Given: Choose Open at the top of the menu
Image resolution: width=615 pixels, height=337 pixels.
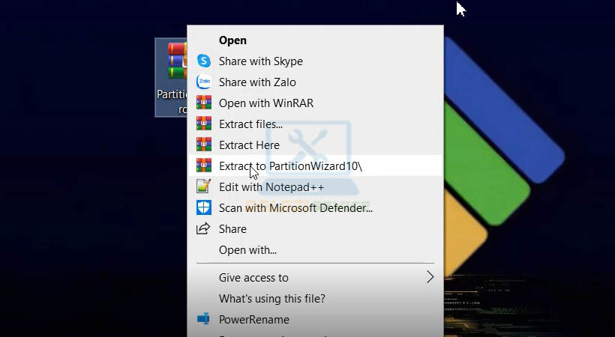Looking at the screenshot, I should click(232, 40).
